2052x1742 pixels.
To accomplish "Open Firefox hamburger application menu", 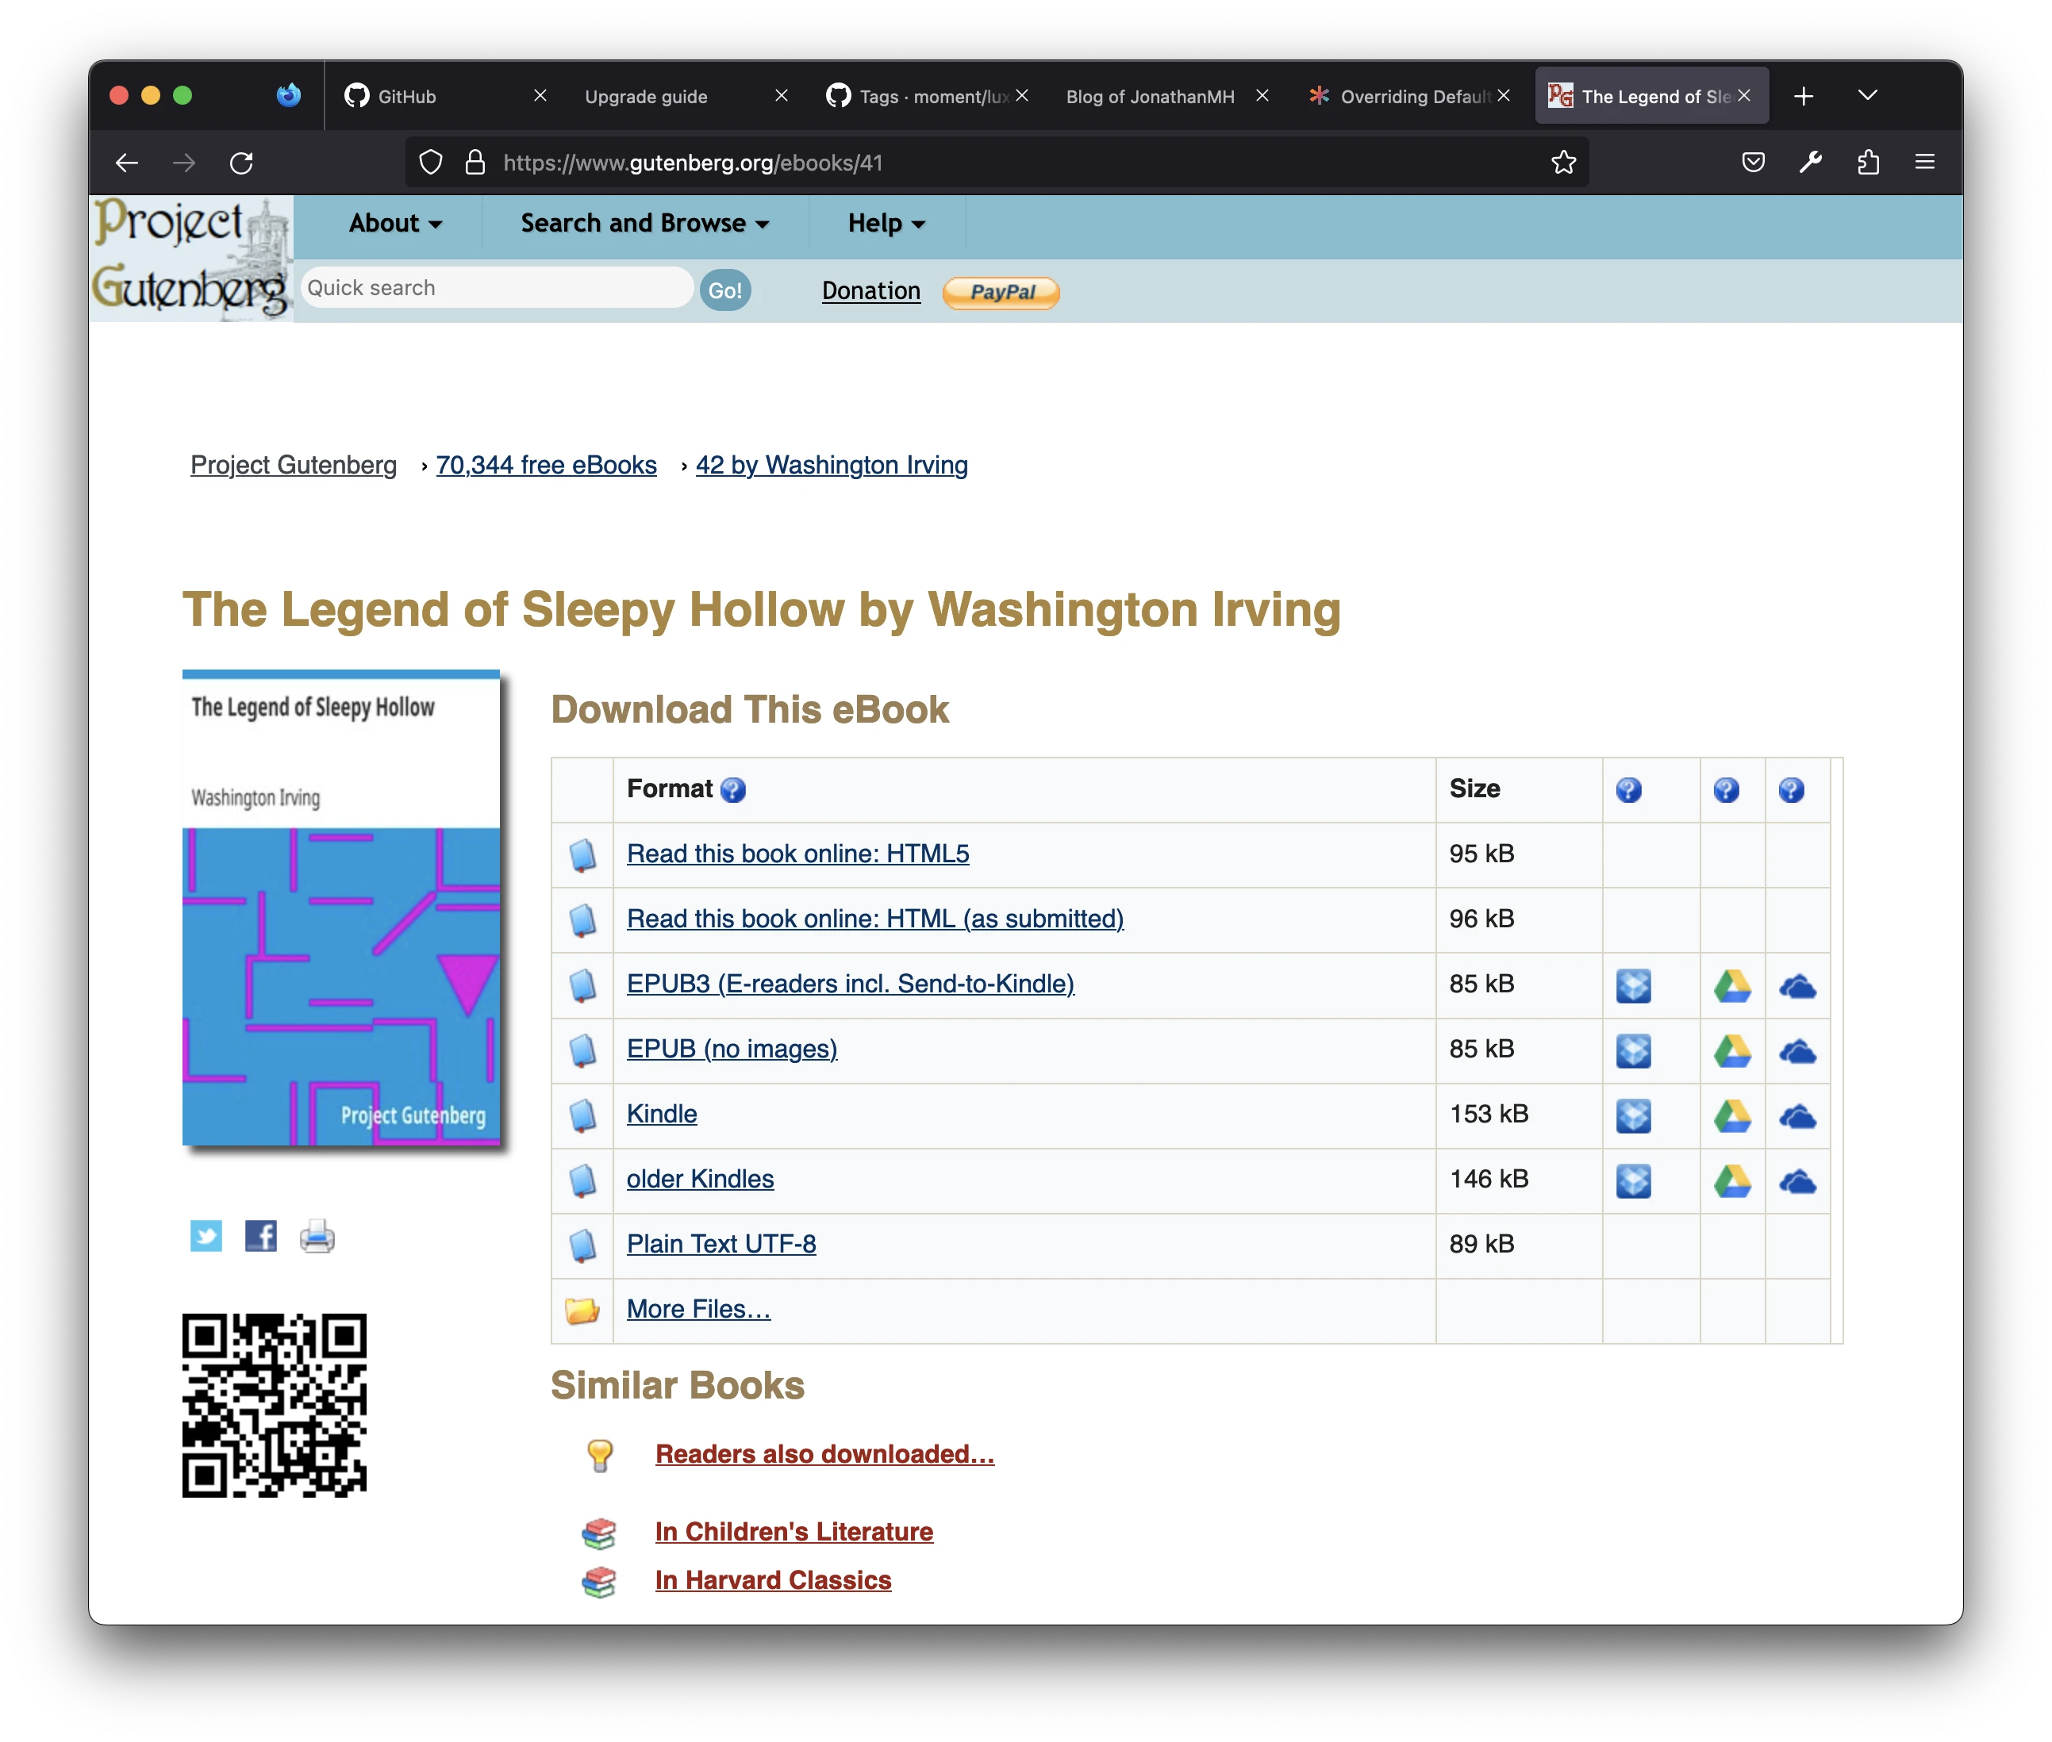I will [x=1924, y=163].
